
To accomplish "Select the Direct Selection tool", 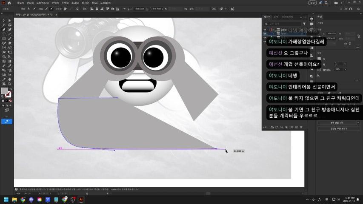I will (9, 20).
